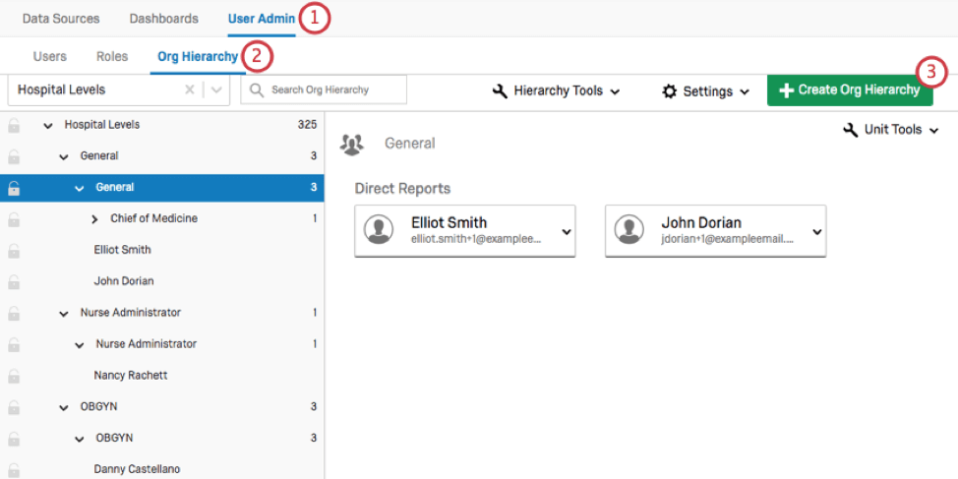Viewport: 958px width, 479px height.
Task: Click the lock icon beside Nancy Rachett row
Action: pos(14,377)
